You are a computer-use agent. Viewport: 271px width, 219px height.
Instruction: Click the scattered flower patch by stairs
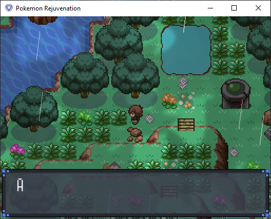tap(187, 101)
